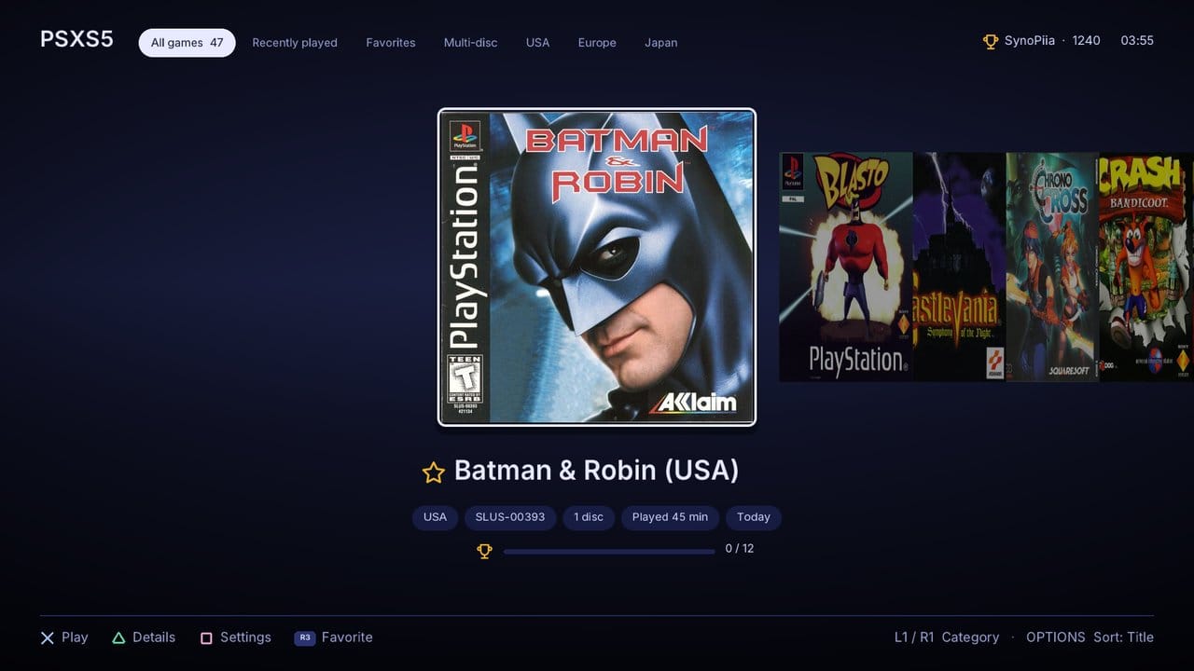
Task: Click the 0 / 12 trophy count
Action: pos(740,549)
